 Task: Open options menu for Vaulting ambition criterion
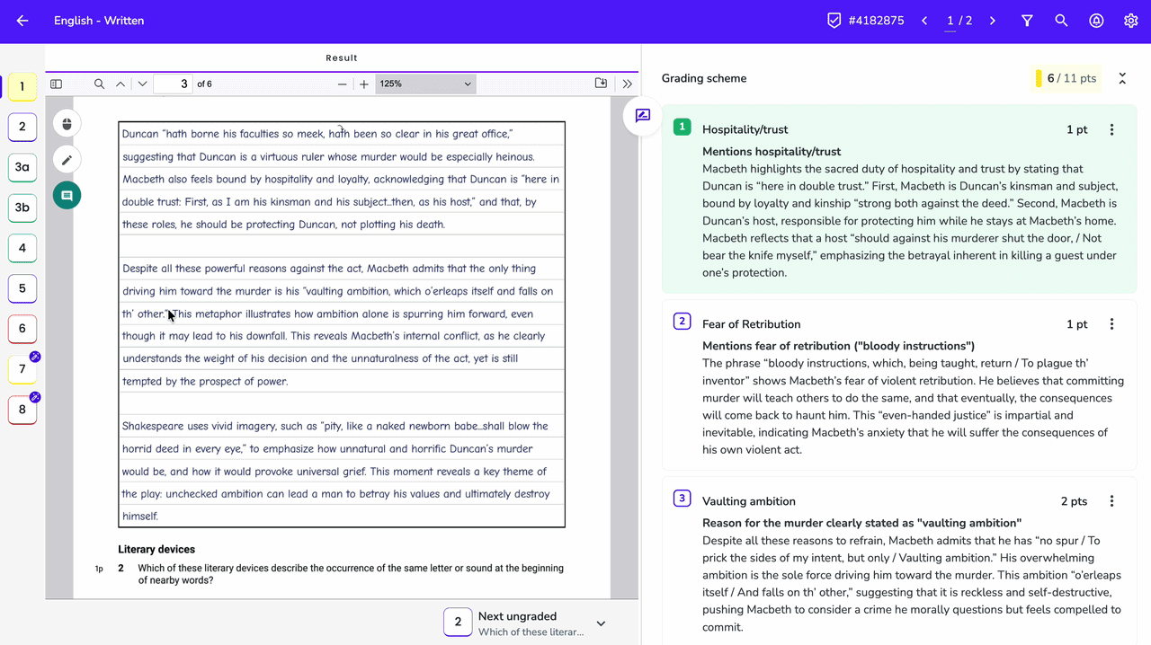point(1111,501)
